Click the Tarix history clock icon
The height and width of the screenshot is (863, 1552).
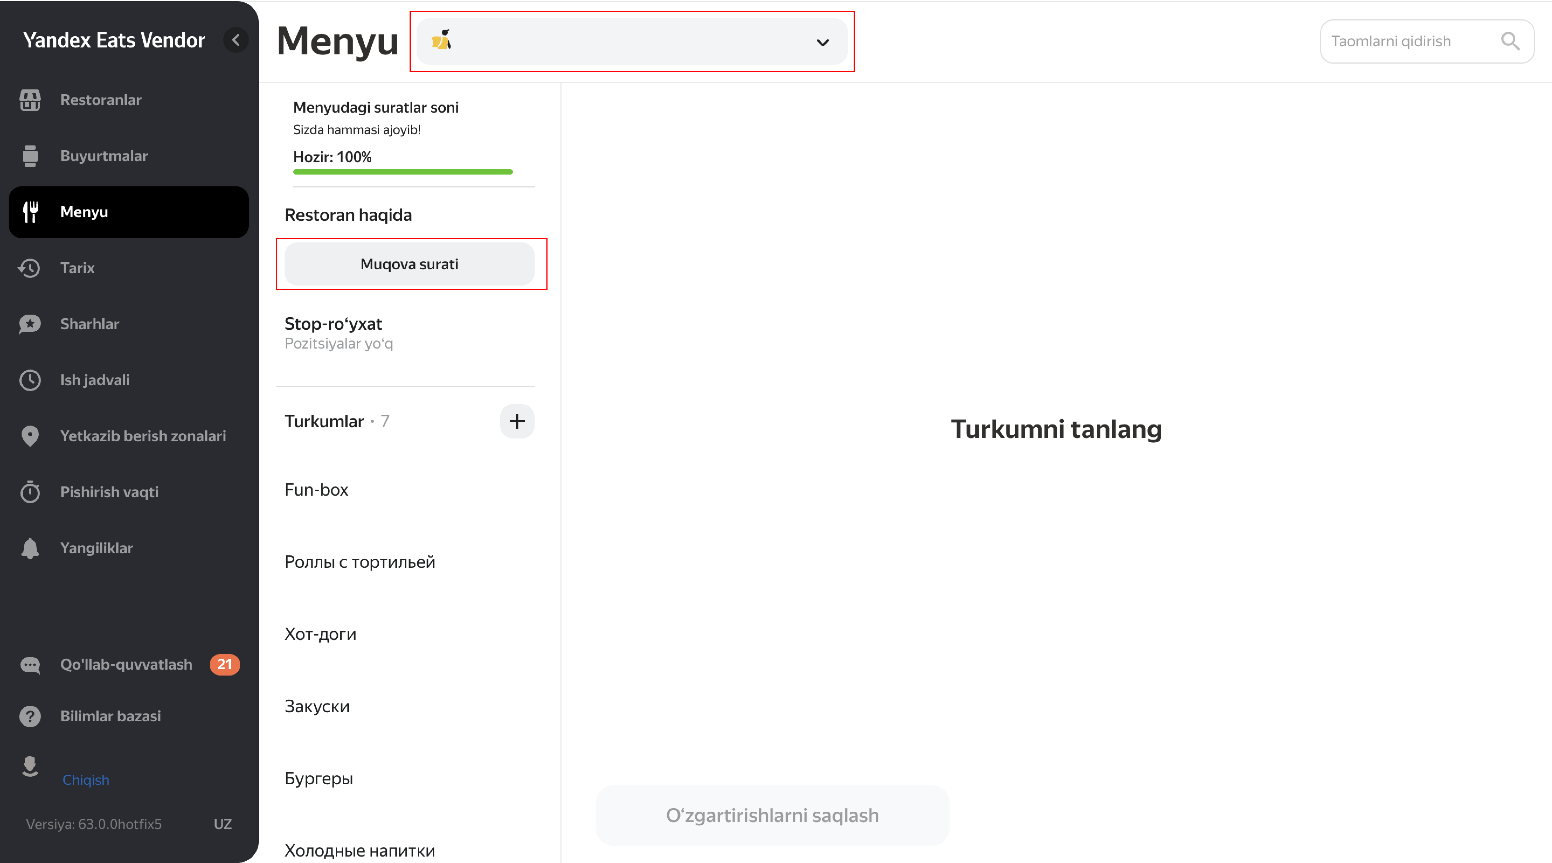coord(30,268)
